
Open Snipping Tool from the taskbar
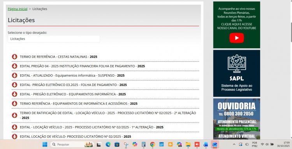[x=126, y=144]
